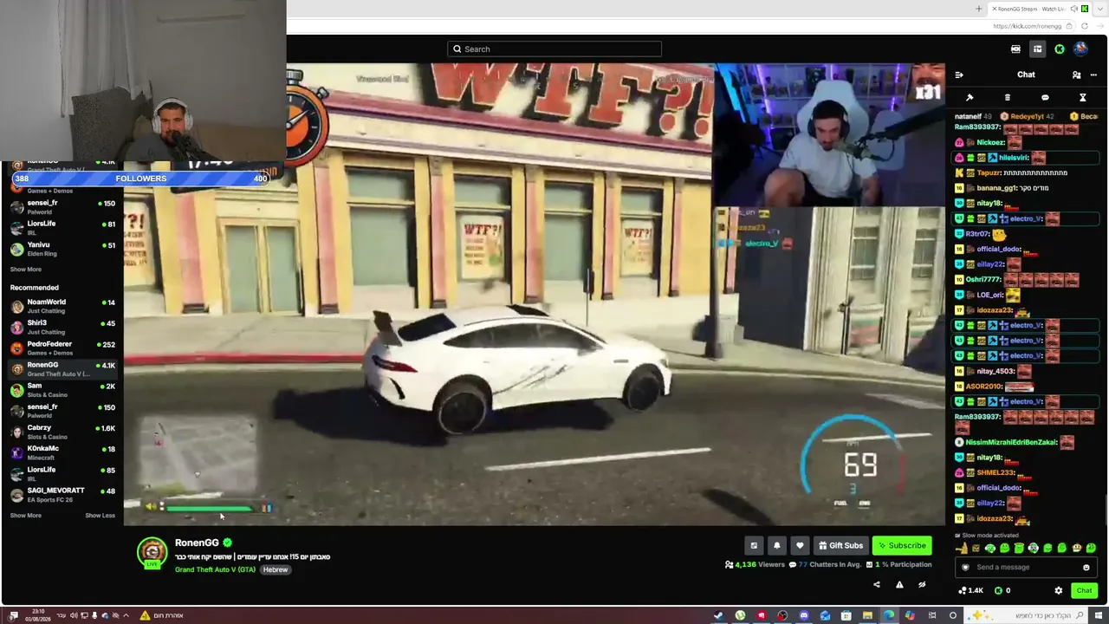The width and height of the screenshot is (1109, 624).
Task: Click the Send a message input field
Action: 1026,568
